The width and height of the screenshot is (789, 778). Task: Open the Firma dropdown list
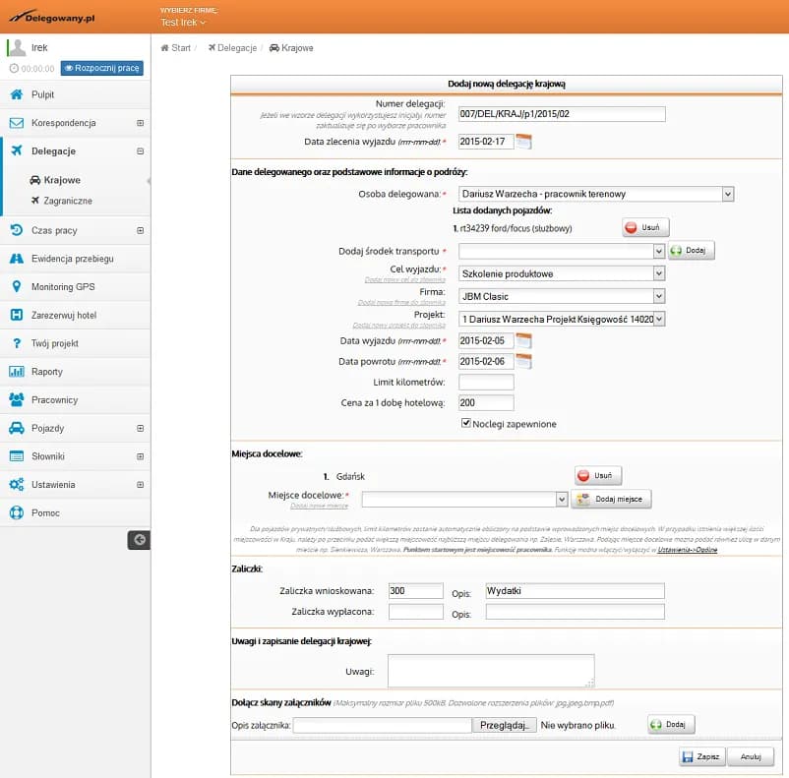click(x=658, y=296)
